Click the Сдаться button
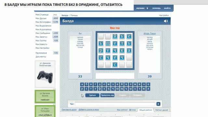Screen dimensions: 208x117 point(92,95)
